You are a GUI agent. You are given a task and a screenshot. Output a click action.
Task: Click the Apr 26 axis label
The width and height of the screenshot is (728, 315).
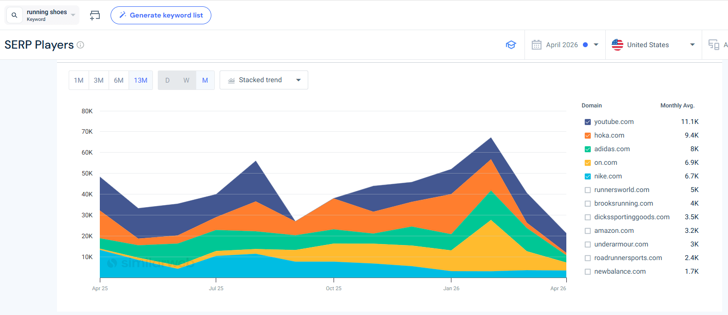point(558,288)
